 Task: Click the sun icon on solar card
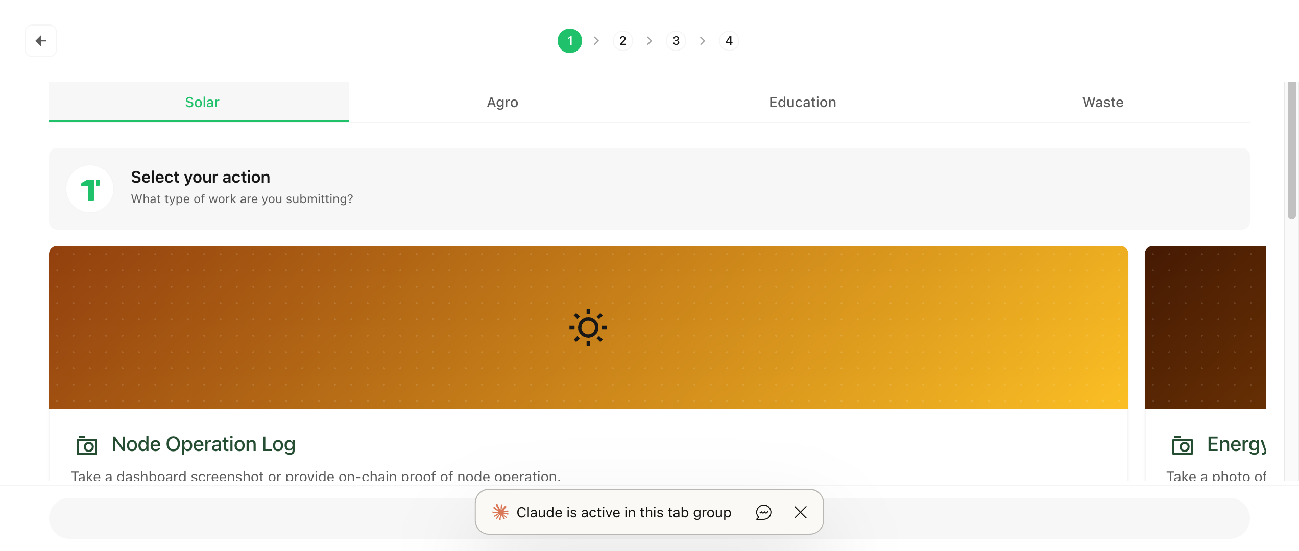pyautogui.click(x=588, y=328)
